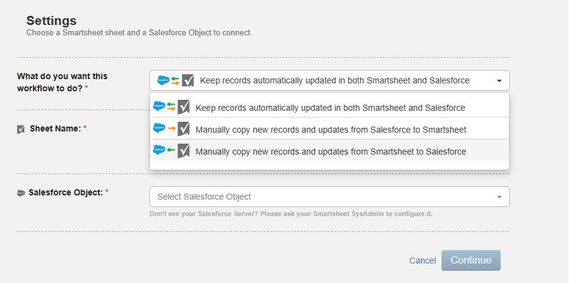Screen dimensions: 575x283
Task: Expand the Salesforce Object dropdown arrow
Action: 499,197
